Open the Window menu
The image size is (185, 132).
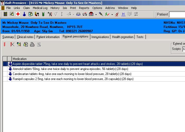coord(123,8)
